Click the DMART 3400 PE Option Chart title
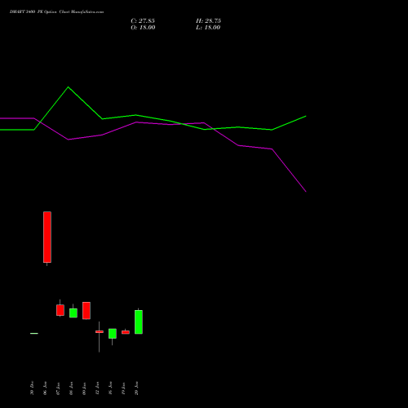 [56, 12]
